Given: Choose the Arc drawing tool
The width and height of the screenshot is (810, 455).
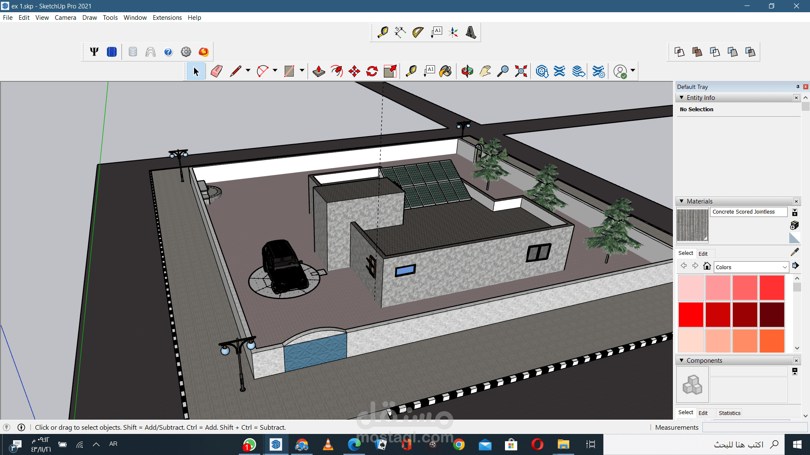Looking at the screenshot, I should 262,71.
